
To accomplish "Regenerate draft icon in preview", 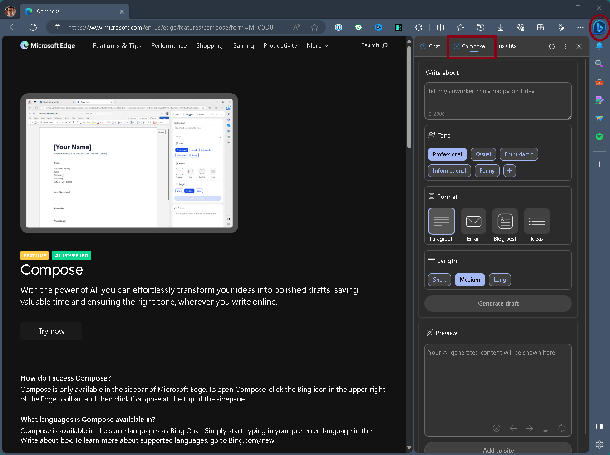I will click(x=562, y=428).
